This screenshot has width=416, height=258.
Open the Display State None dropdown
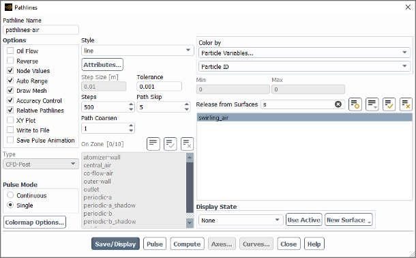tap(241, 220)
